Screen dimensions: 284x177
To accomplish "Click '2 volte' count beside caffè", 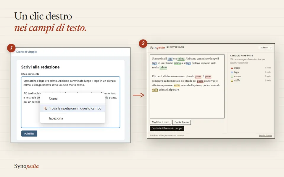I will [x=268, y=81].
